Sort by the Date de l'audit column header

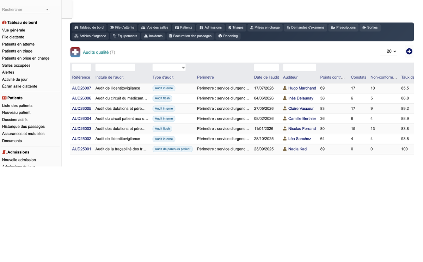[266, 77]
